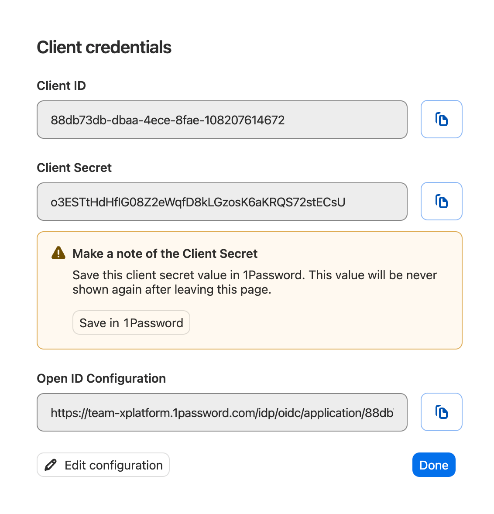Open the Edit configuration option
The width and height of the screenshot is (494, 514).
(x=103, y=465)
